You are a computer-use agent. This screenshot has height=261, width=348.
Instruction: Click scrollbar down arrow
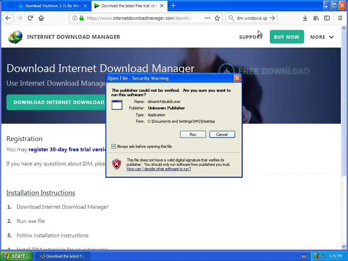[344, 246]
